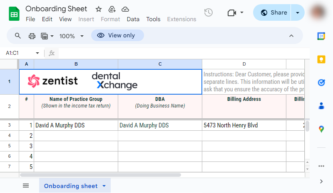Click the Print icon
Viewport: 333px width, 193px height.
coord(32,36)
